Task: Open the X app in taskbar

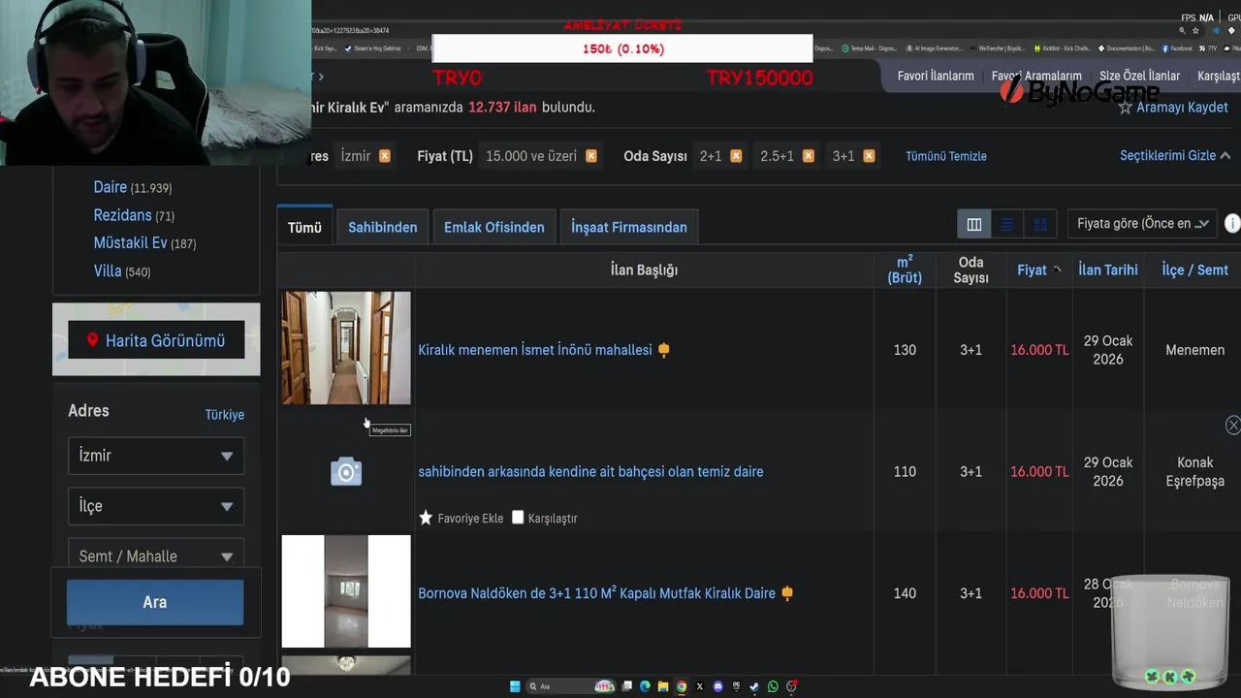Action: (700, 686)
